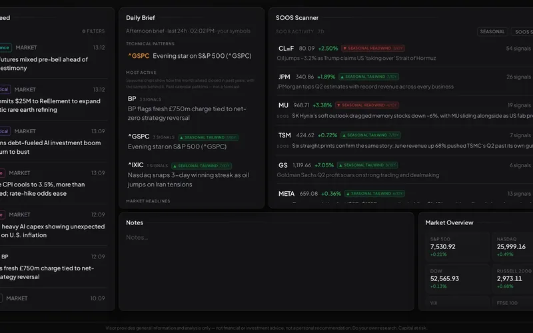Screen dimensions: 533x333
Task: Read Oil jumps Strait of Hormuz headline
Action: pos(356,58)
